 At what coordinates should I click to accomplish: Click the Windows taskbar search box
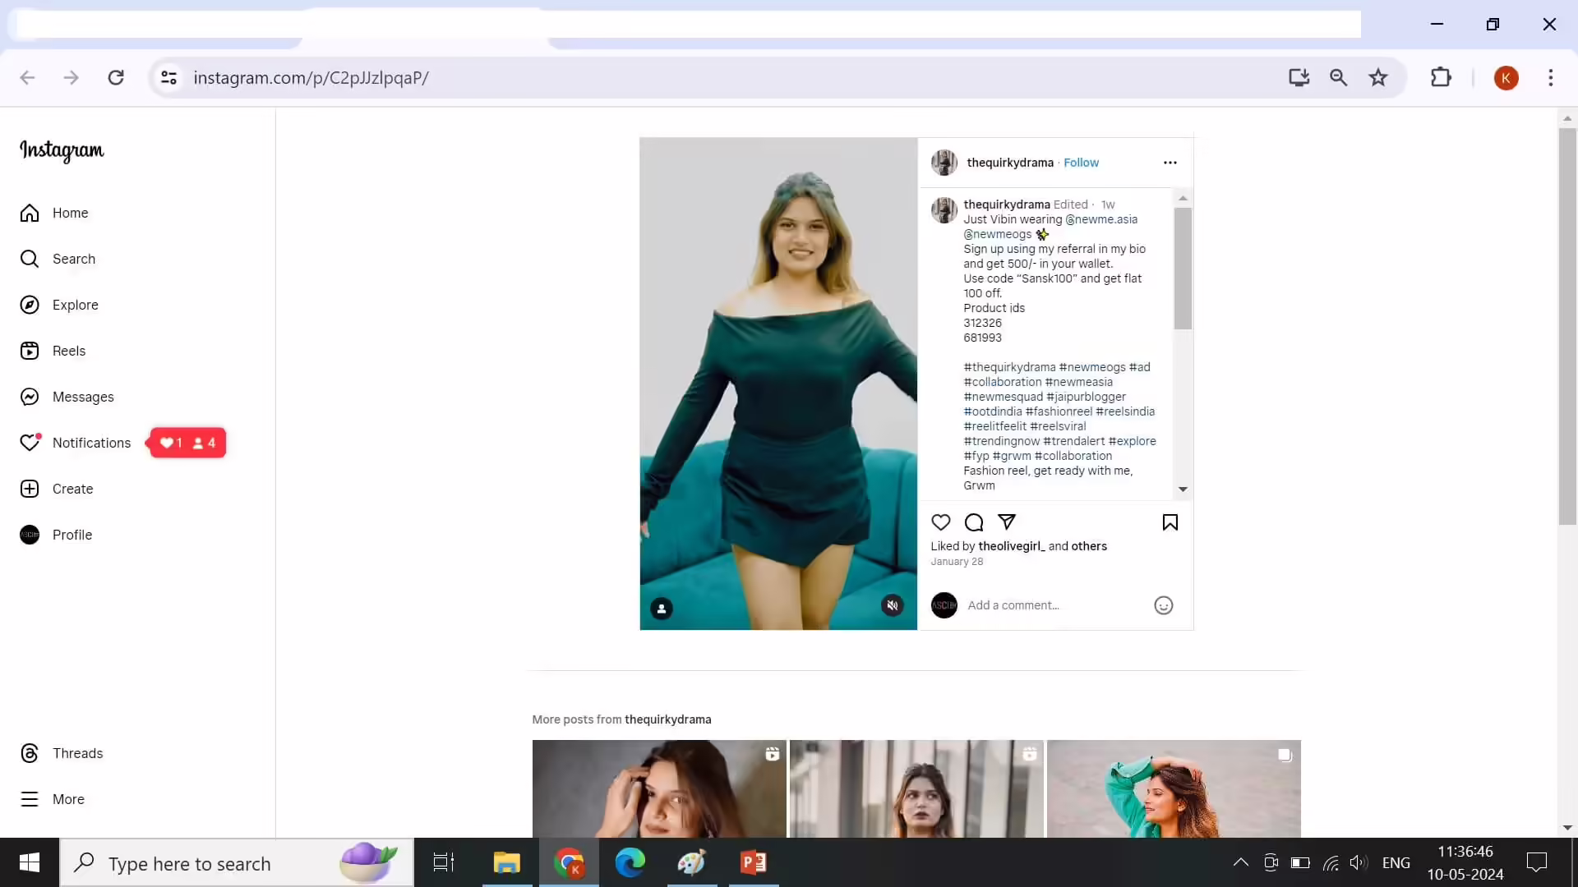[x=237, y=862]
